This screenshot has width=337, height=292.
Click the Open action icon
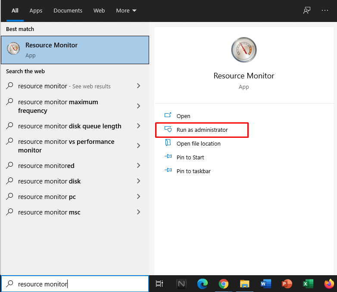pyautogui.click(x=168, y=115)
